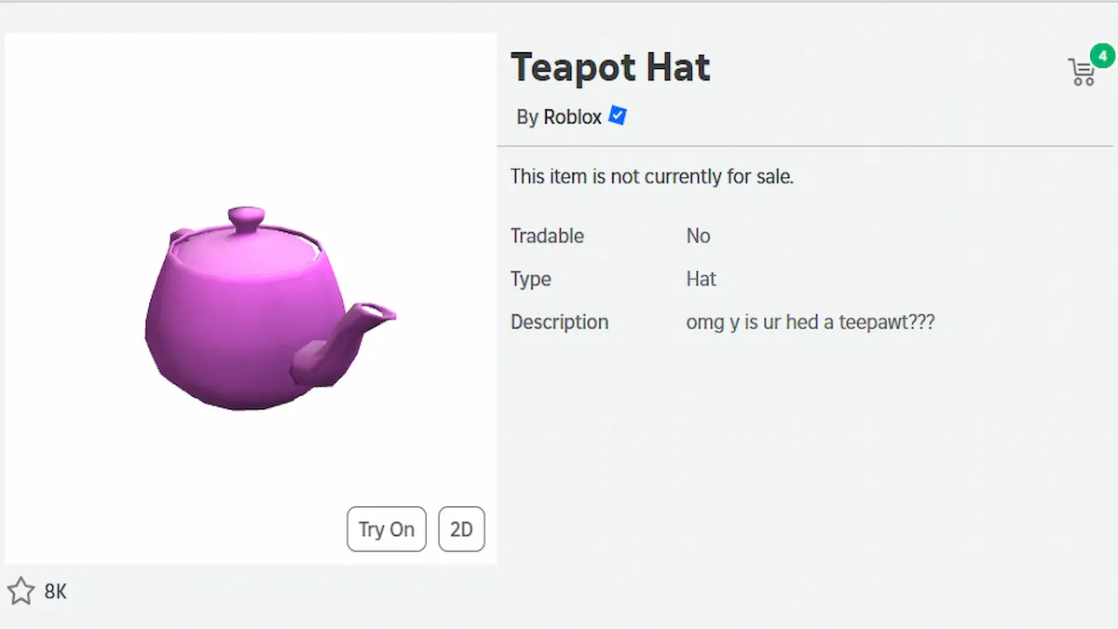Favorite the item with the star icon
The height and width of the screenshot is (629, 1118).
[x=20, y=591]
